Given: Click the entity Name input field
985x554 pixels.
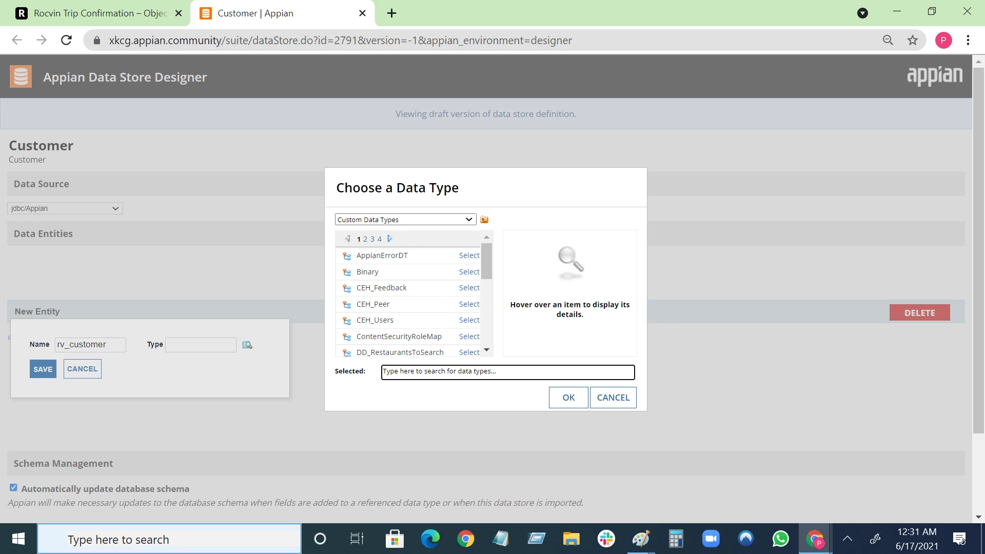Looking at the screenshot, I should tap(90, 345).
